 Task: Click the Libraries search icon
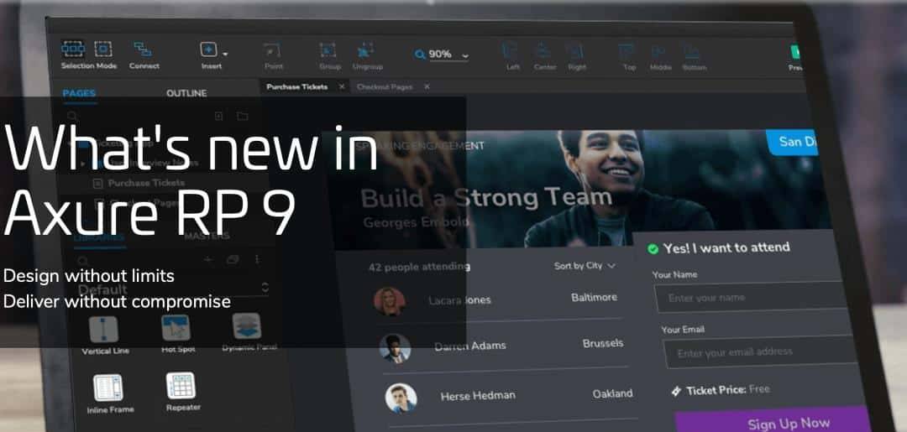point(82,261)
